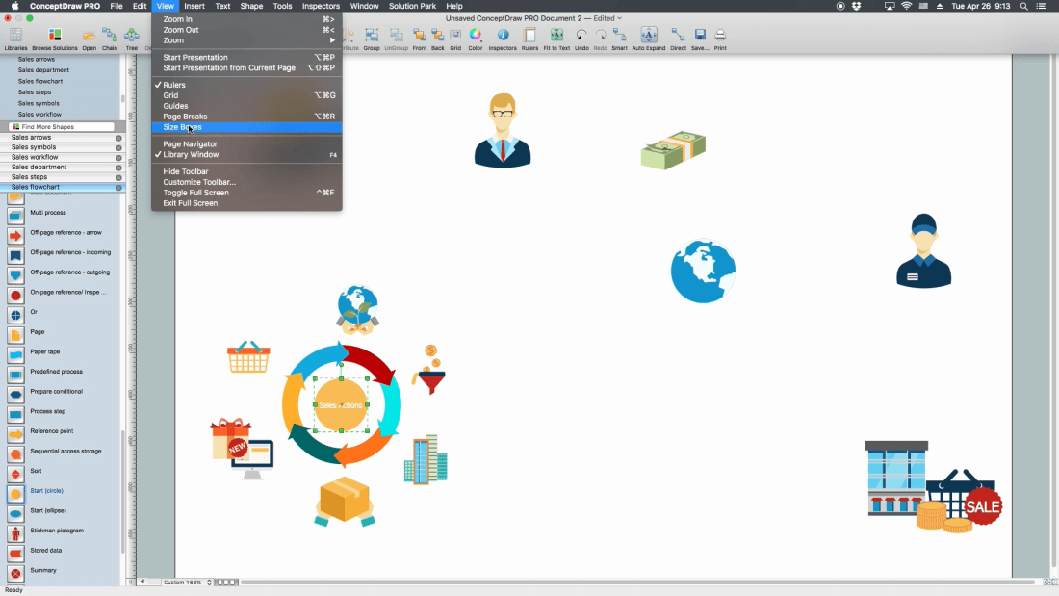The image size is (1059, 596).
Task: Choose Toggle Full Screen menu item
Action: pos(246,193)
